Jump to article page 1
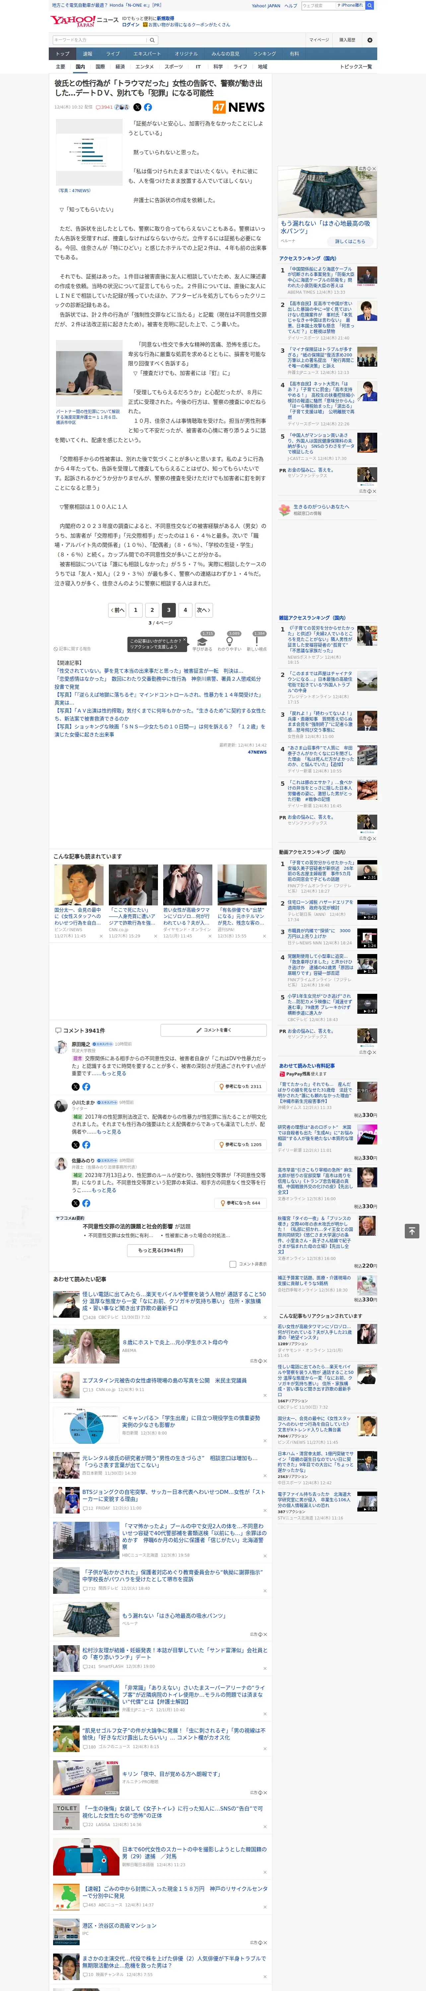The height and width of the screenshot is (1991, 426). [135, 610]
